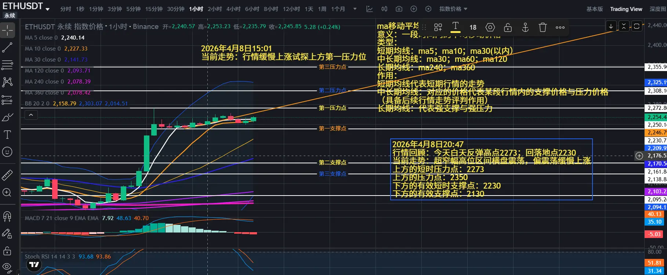Select the ruler measure tool
This screenshot has height=275, width=667.
(x=7, y=175)
